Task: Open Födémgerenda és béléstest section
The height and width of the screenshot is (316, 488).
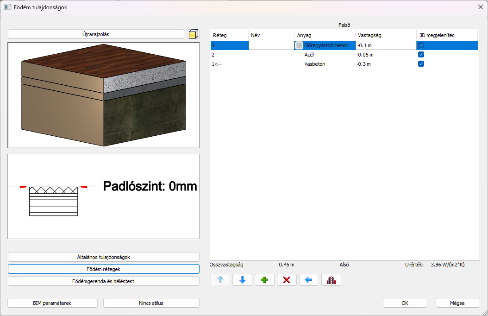Action: 104,281
